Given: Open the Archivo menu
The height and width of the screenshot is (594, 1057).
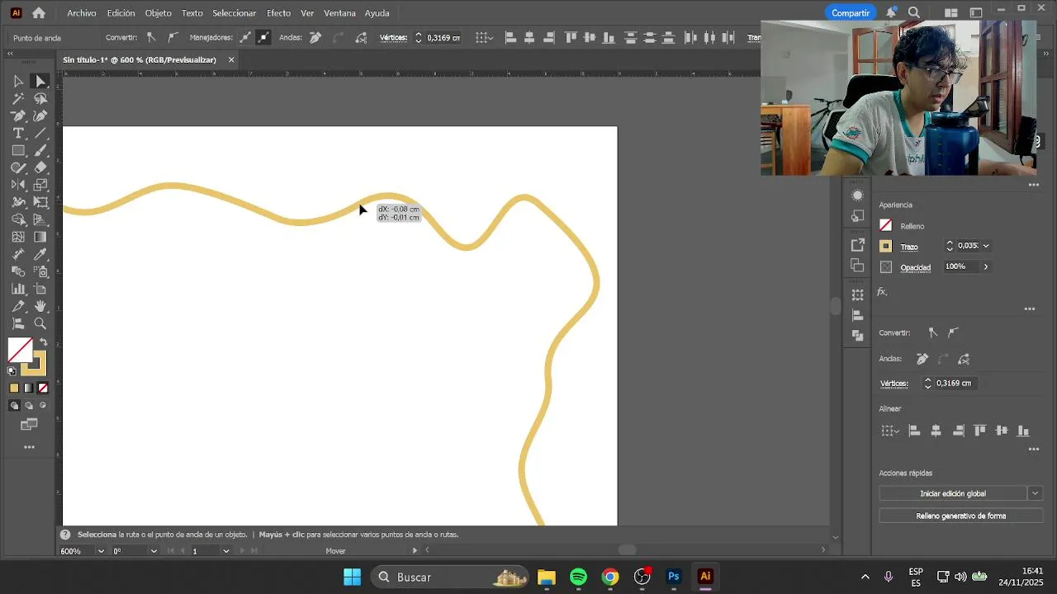Looking at the screenshot, I should pos(82,13).
